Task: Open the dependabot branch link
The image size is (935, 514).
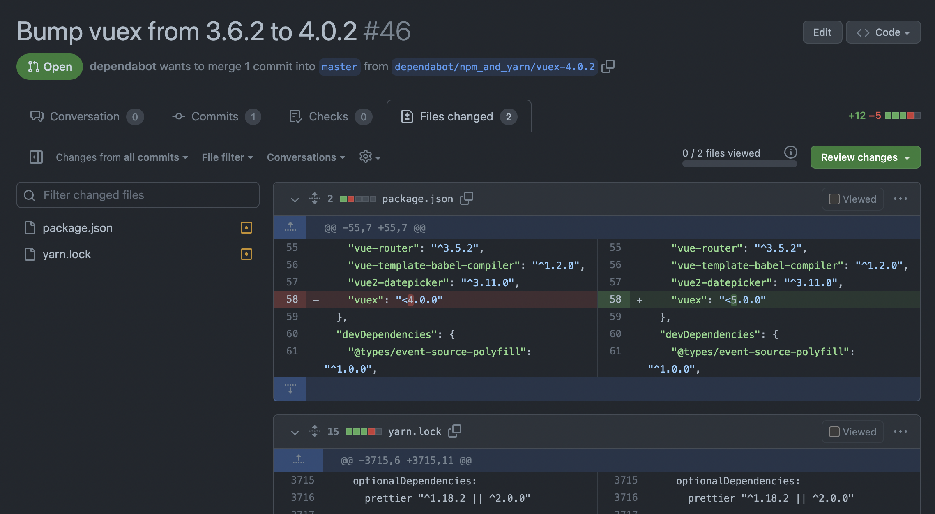Action: (494, 66)
